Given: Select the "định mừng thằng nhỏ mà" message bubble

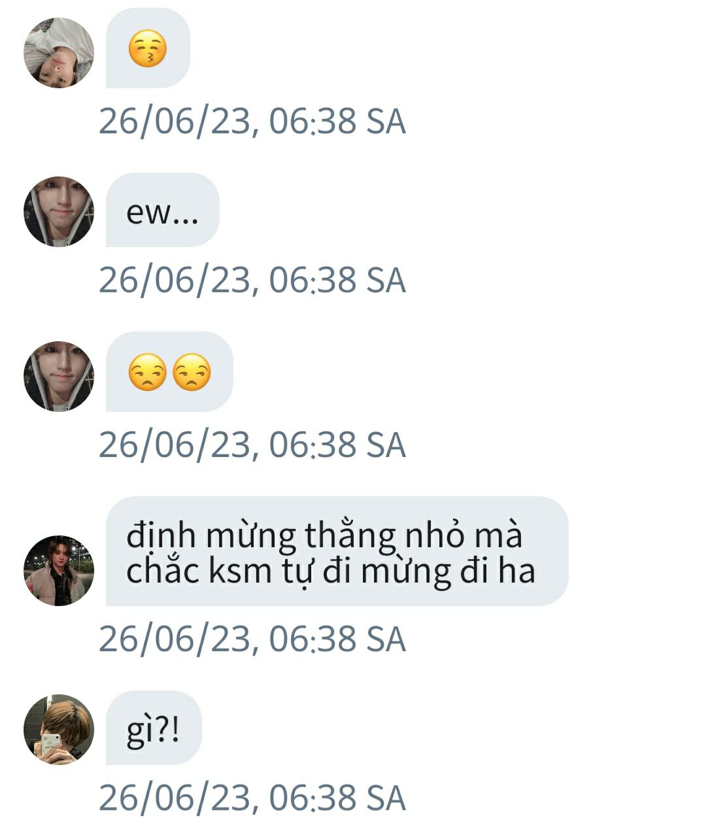Looking at the screenshot, I should click(x=337, y=551).
